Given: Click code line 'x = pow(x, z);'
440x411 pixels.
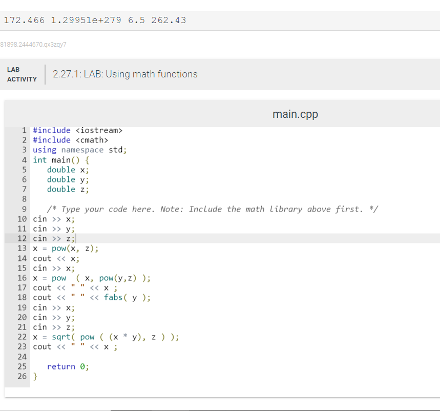Looking at the screenshot, I should (66, 249).
